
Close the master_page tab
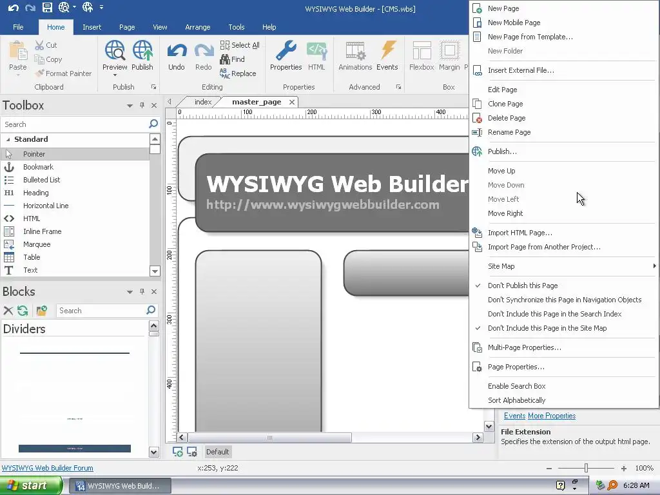pyautogui.click(x=292, y=102)
